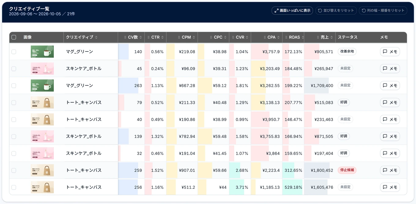416x204 pixels.
Task: Open the 停止候補 status badge
Action: [347, 170]
